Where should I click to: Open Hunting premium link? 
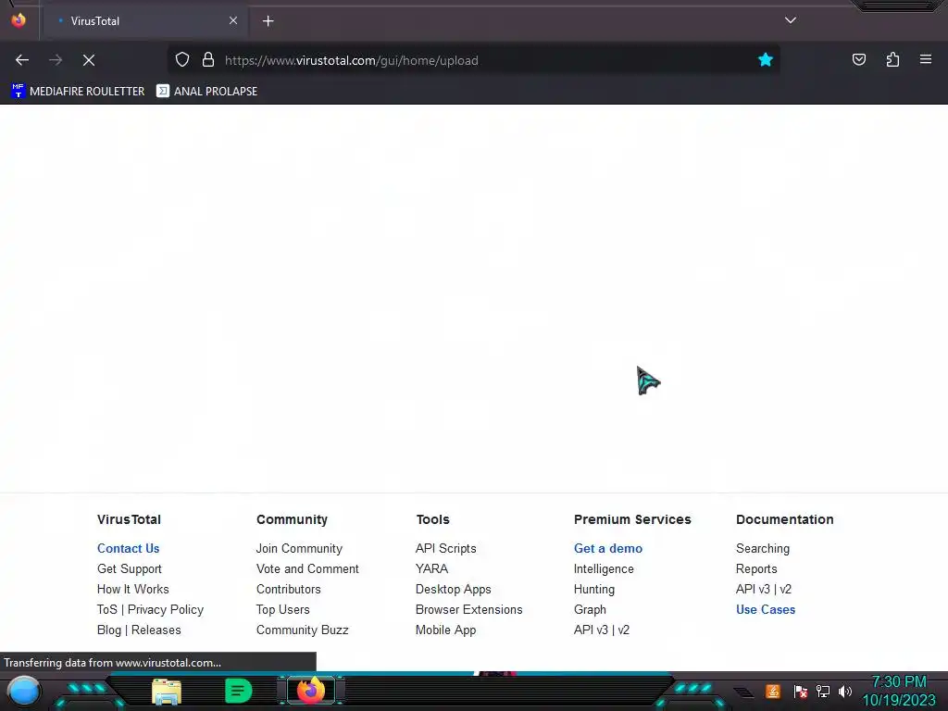tap(594, 589)
